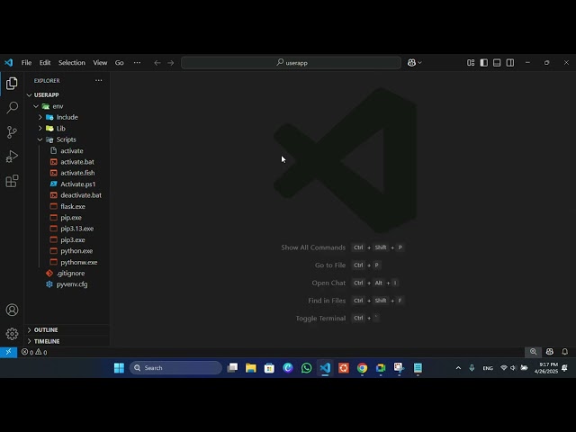Open the Search view in activity bar
The image size is (576, 432).
pos(12,107)
